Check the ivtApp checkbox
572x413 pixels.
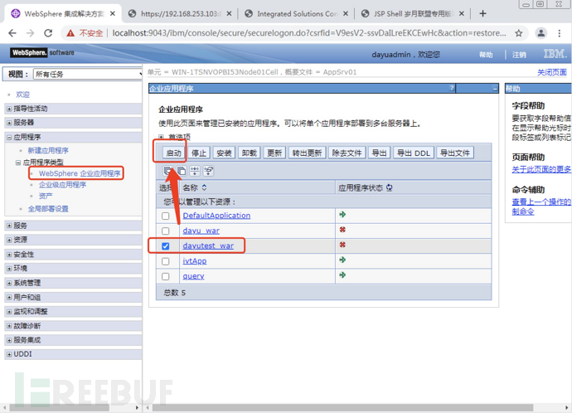coord(166,261)
